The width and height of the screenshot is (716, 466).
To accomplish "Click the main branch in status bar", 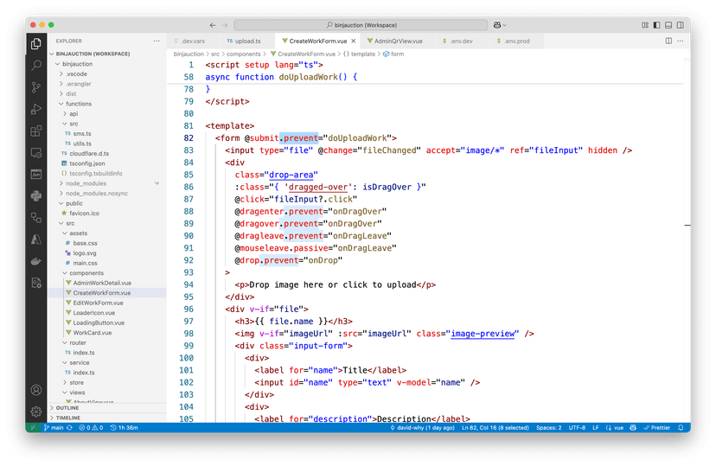I will (x=54, y=427).
